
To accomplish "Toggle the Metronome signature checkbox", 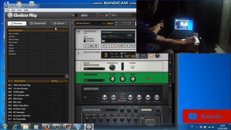I will click(x=122, y=53).
